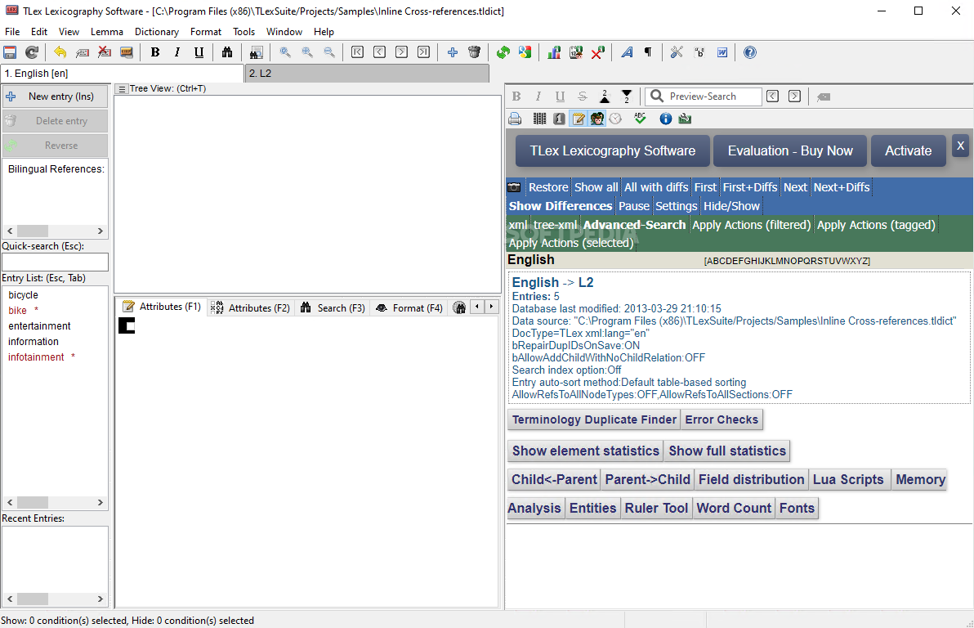Click the preview previous search result arrow
This screenshot has height=628, width=974.
pos(773,96)
